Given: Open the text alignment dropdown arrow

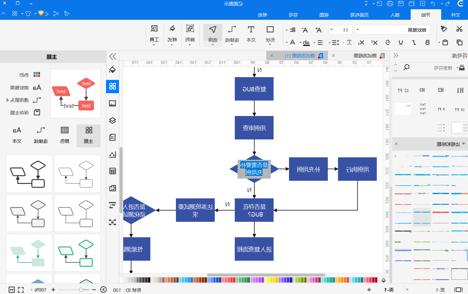Looking at the screenshot, I should tap(287, 30).
